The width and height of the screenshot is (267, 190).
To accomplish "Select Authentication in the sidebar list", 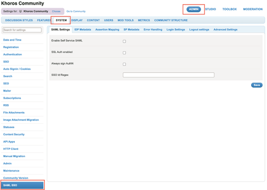I will 12,54.
